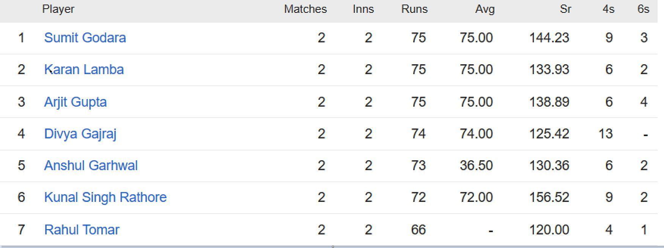This screenshot has width=664, height=248.
Task: Select Divya Gajraj's 13 fours cell
Action: (x=606, y=134)
